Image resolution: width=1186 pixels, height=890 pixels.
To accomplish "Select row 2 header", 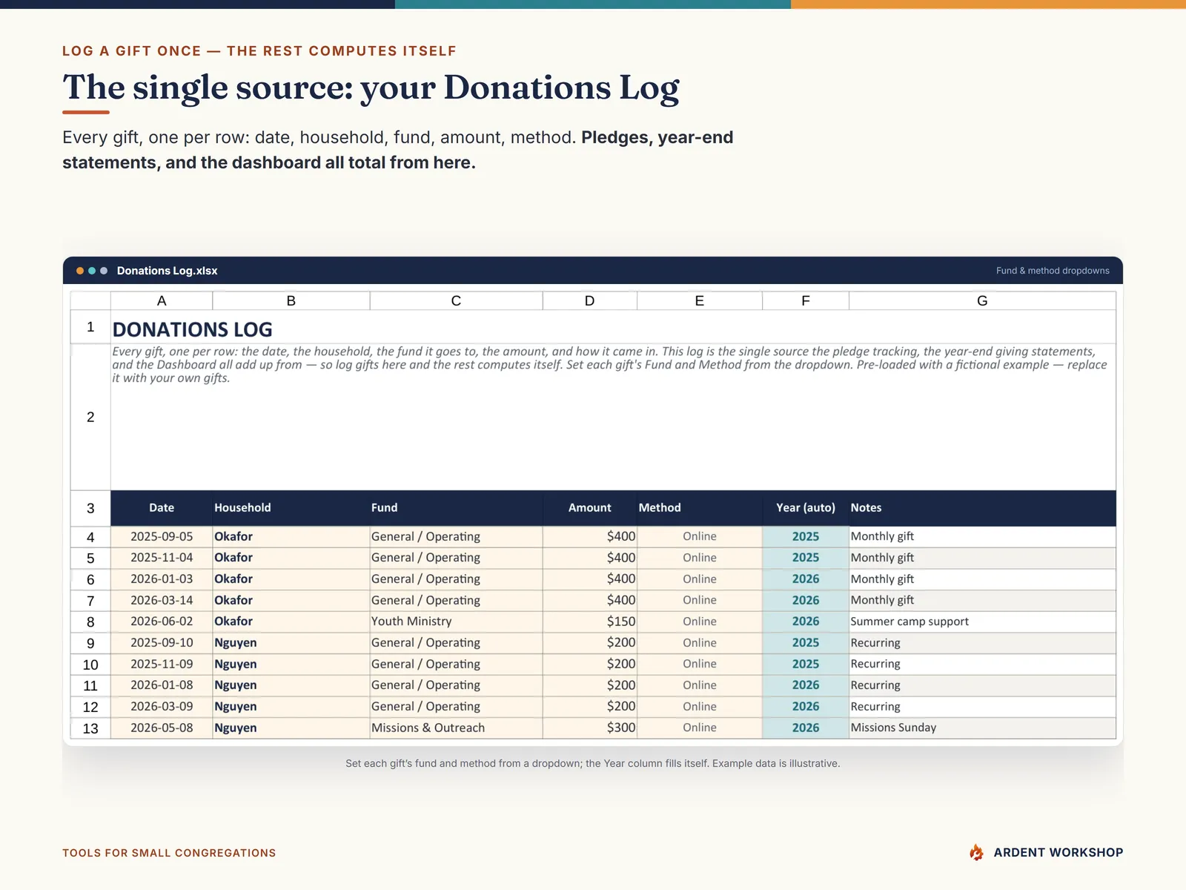I will (x=90, y=417).
